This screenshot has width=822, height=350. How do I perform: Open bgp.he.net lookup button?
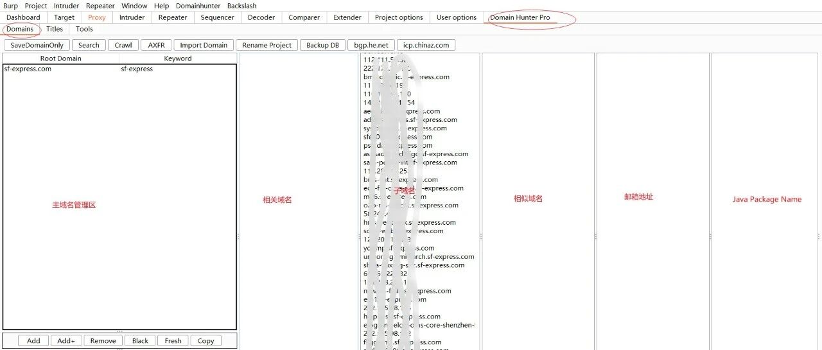point(372,45)
